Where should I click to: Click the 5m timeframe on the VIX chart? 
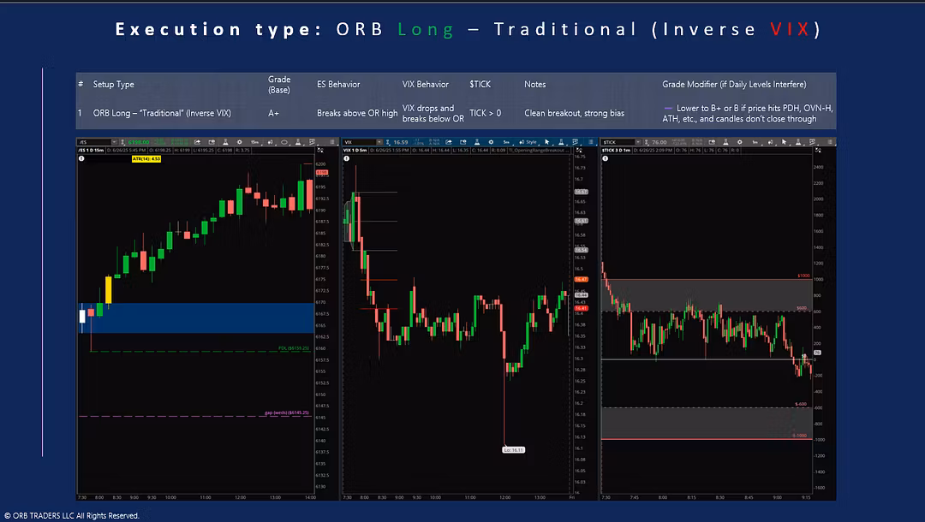(x=506, y=142)
